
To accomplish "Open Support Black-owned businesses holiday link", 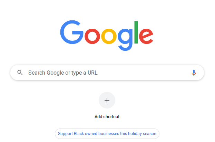I will [x=107, y=134].
